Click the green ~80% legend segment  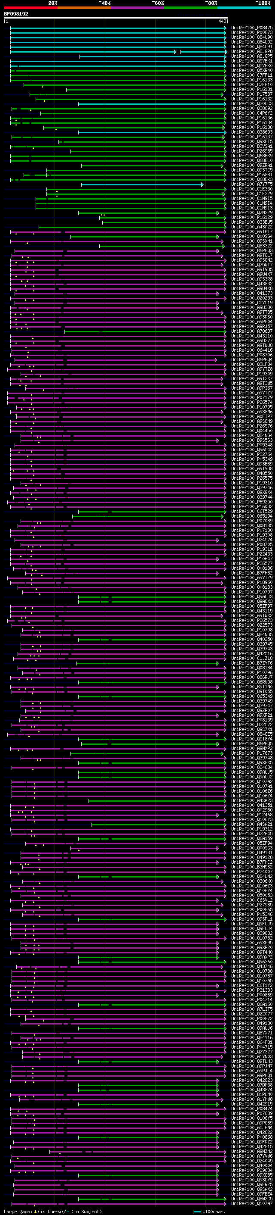[191, 8]
